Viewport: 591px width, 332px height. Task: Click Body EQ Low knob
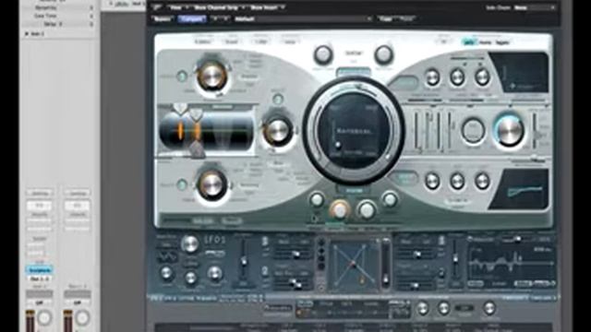click(432, 181)
